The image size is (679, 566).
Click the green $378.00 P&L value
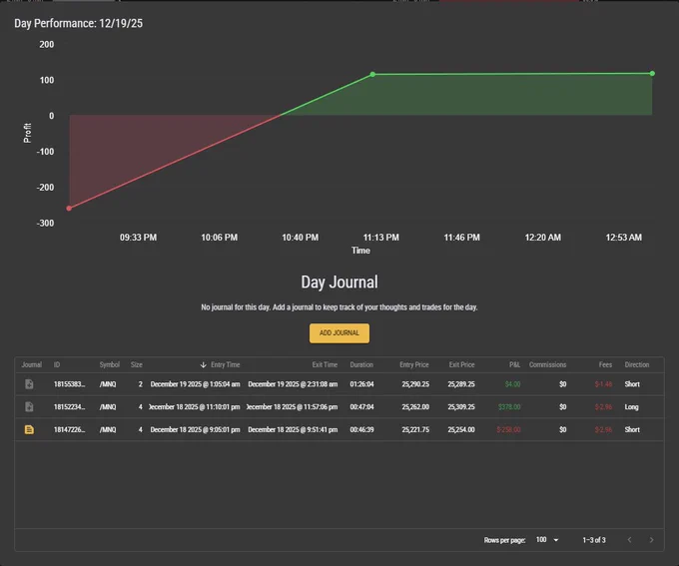click(x=509, y=406)
